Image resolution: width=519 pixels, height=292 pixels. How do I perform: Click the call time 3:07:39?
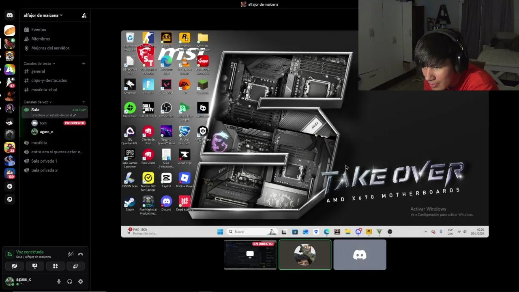(79, 110)
